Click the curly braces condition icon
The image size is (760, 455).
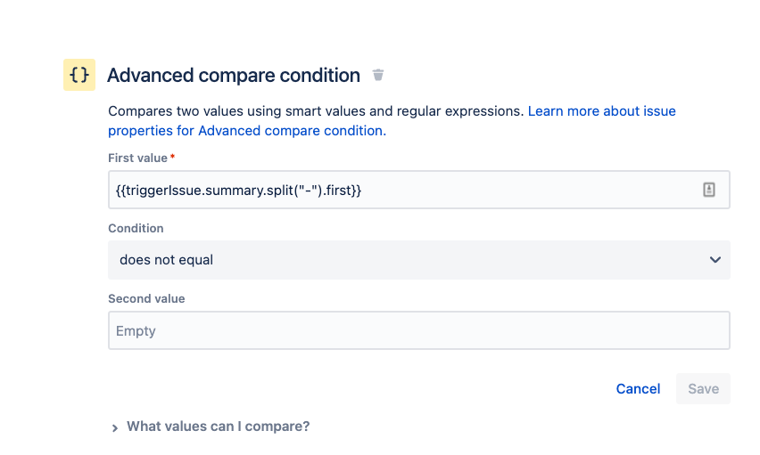78,76
